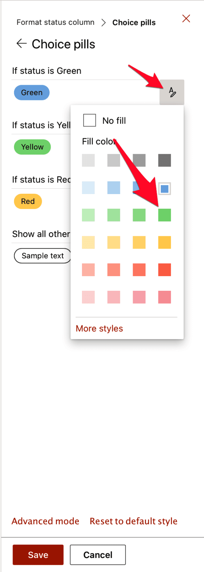Screen dimensions: 204x572
Task: Pick the lightest gray fill color
Action: (x=88, y=160)
